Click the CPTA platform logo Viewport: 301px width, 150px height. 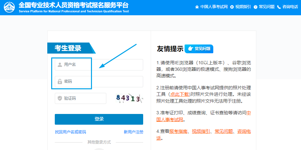9,7
